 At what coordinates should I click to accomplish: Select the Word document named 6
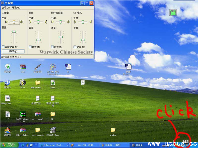(68, 68)
